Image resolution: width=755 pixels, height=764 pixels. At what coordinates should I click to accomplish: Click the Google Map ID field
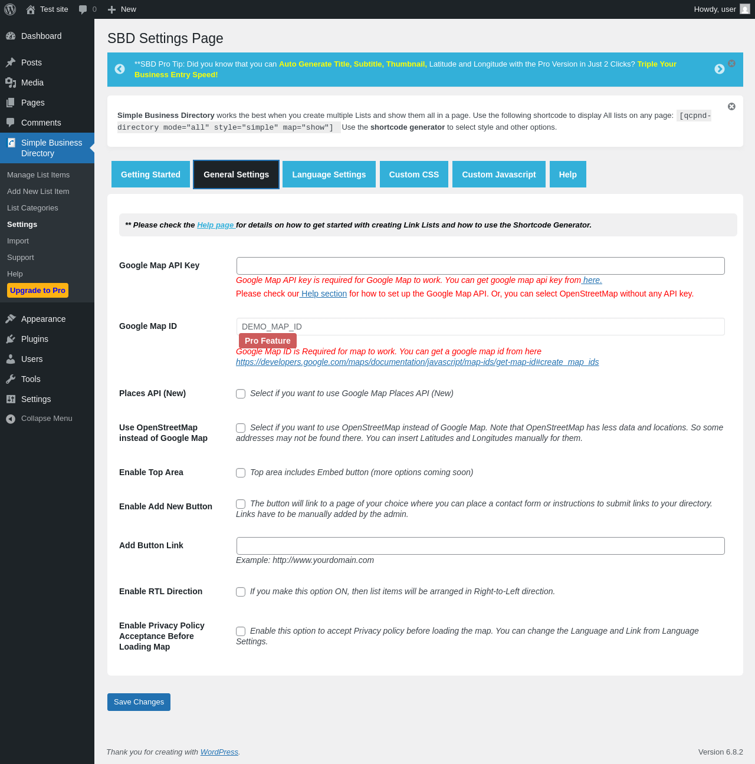tap(481, 327)
